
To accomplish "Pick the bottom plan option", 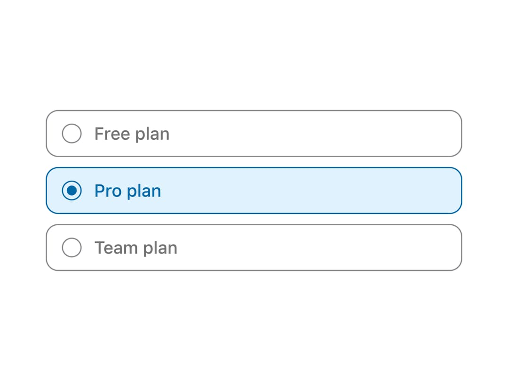I will pos(254,247).
